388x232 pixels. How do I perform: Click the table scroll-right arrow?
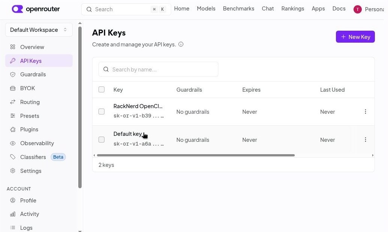373,155
